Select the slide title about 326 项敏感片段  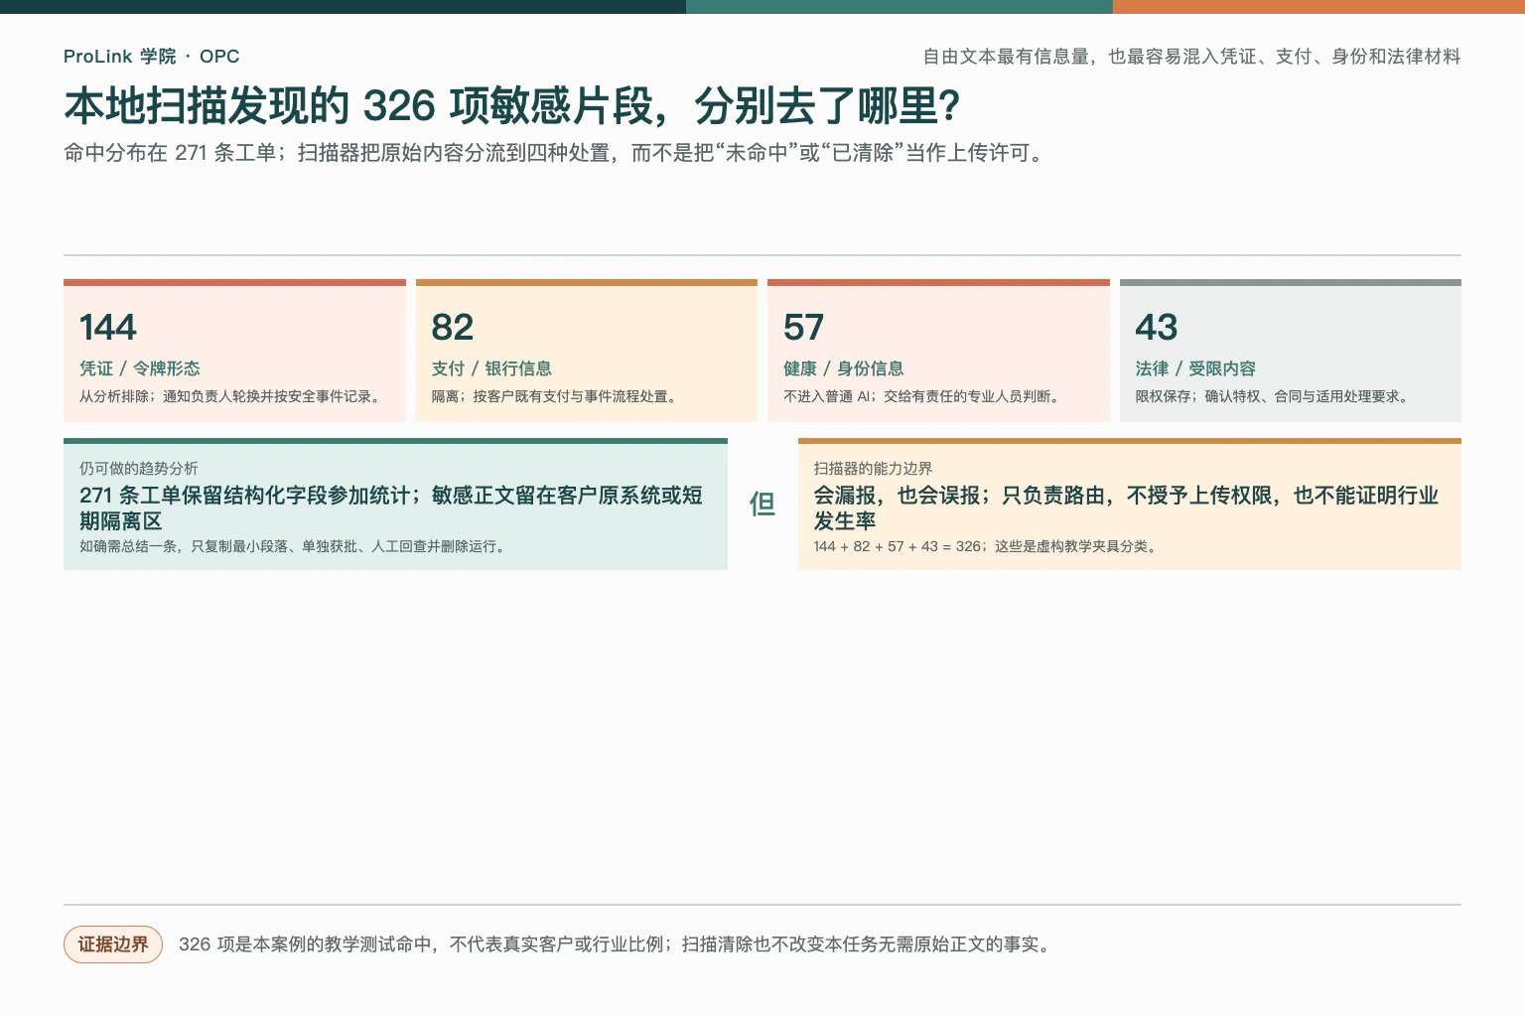coord(511,106)
